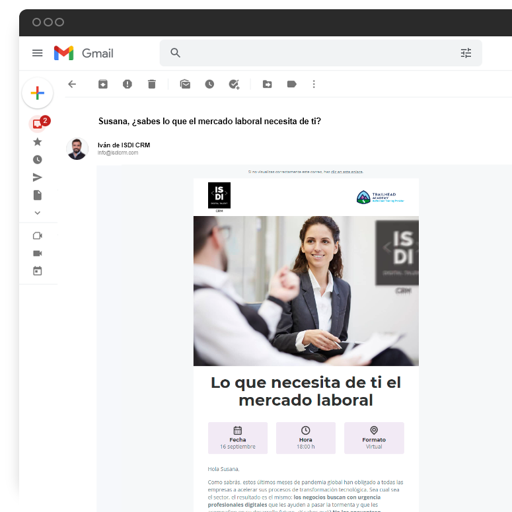Image resolution: width=512 pixels, height=512 pixels.
Task: Click ISDI Digital Talent logo in email
Action: point(219,198)
